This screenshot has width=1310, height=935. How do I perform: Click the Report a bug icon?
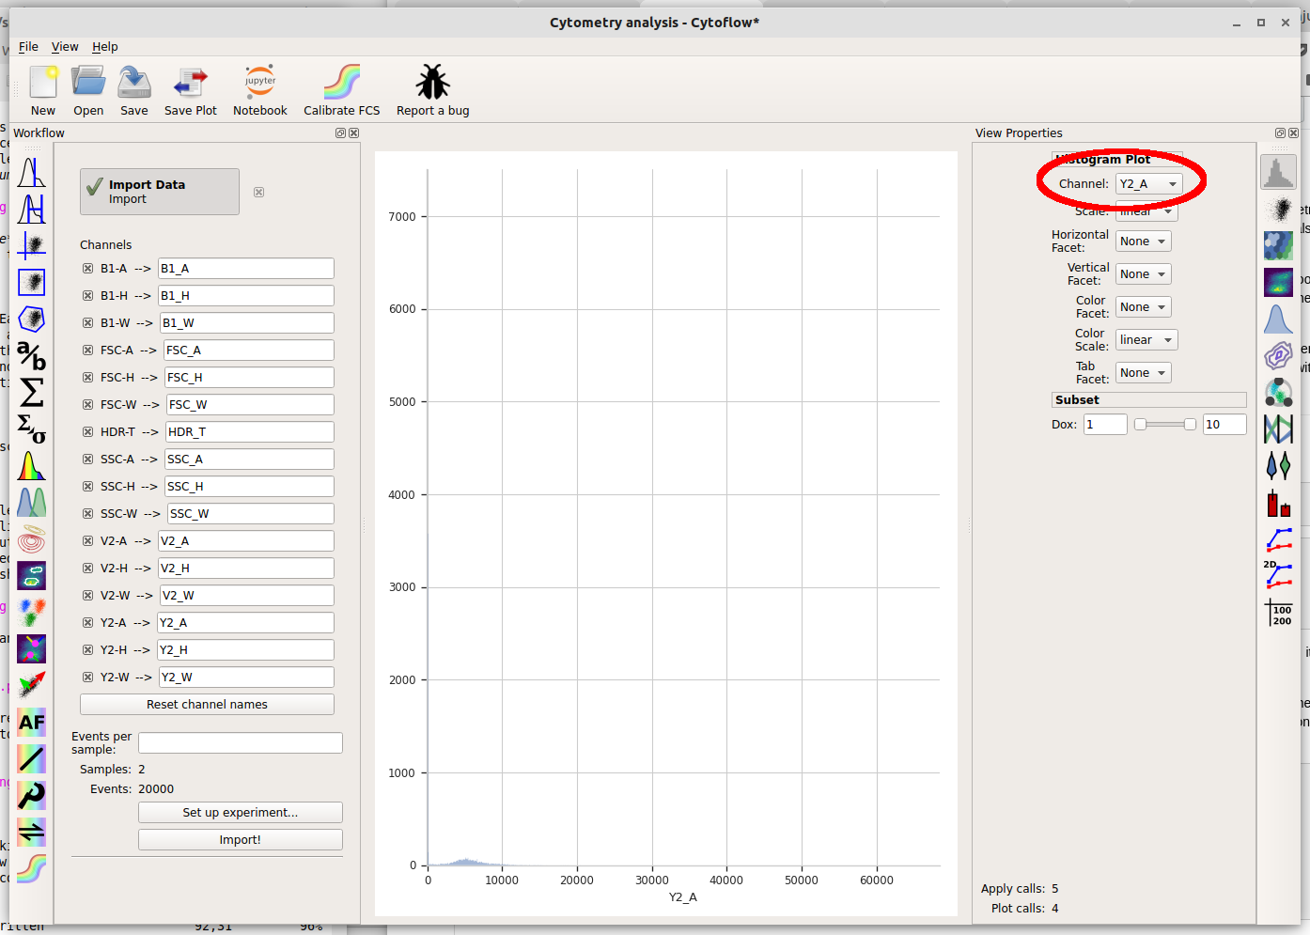pos(432,83)
